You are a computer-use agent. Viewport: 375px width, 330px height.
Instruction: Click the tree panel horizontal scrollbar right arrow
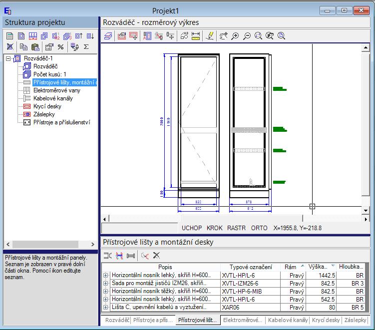93,245
